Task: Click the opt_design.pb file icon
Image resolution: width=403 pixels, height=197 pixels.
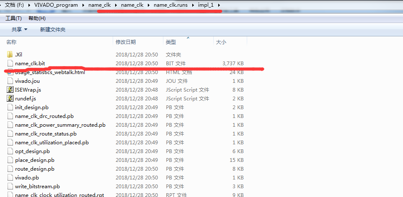Action: click(10, 151)
